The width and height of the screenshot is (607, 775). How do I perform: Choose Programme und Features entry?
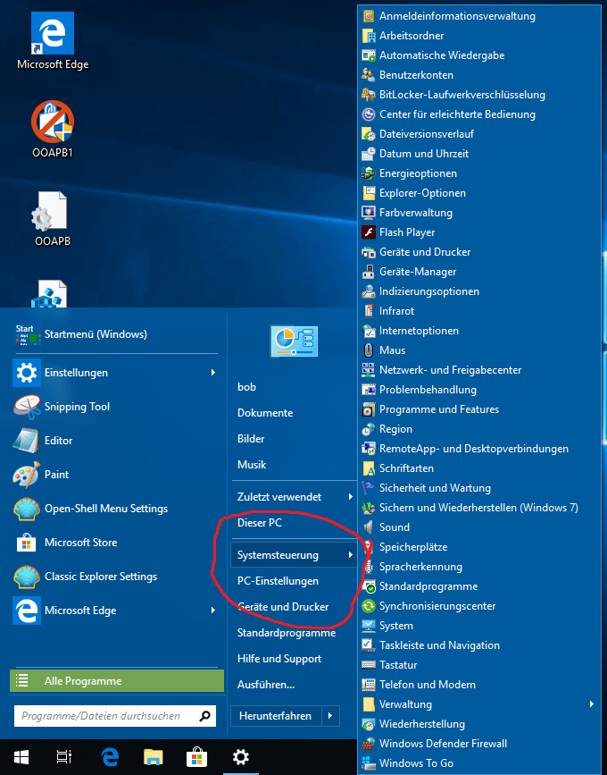coord(438,409)
